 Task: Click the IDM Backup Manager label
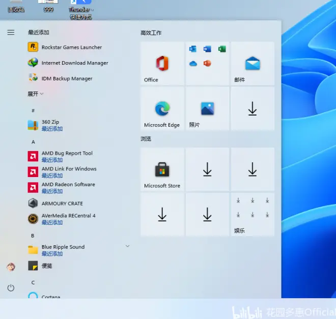pyautogui.click(x=67, y=78)
